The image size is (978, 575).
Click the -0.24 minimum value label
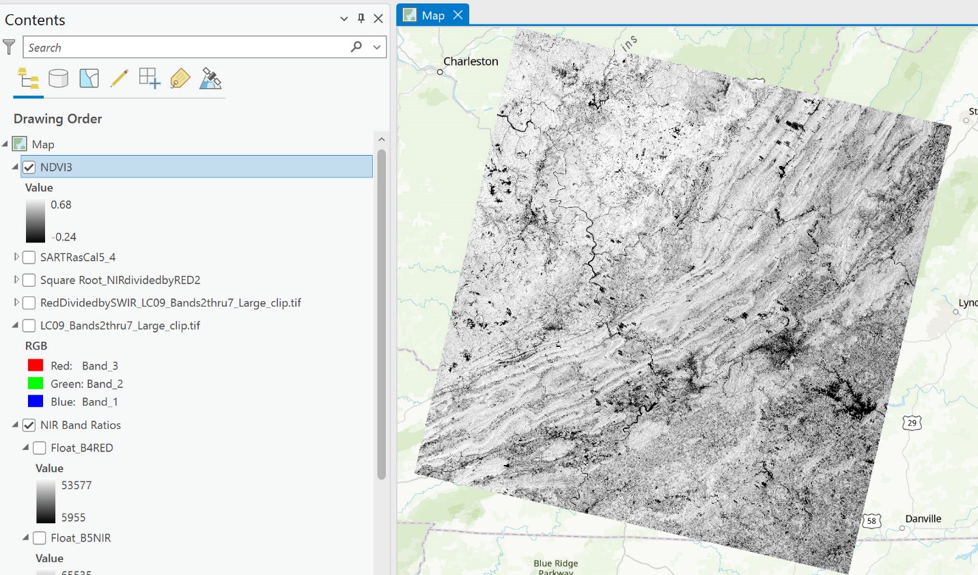tap(64, 237)
